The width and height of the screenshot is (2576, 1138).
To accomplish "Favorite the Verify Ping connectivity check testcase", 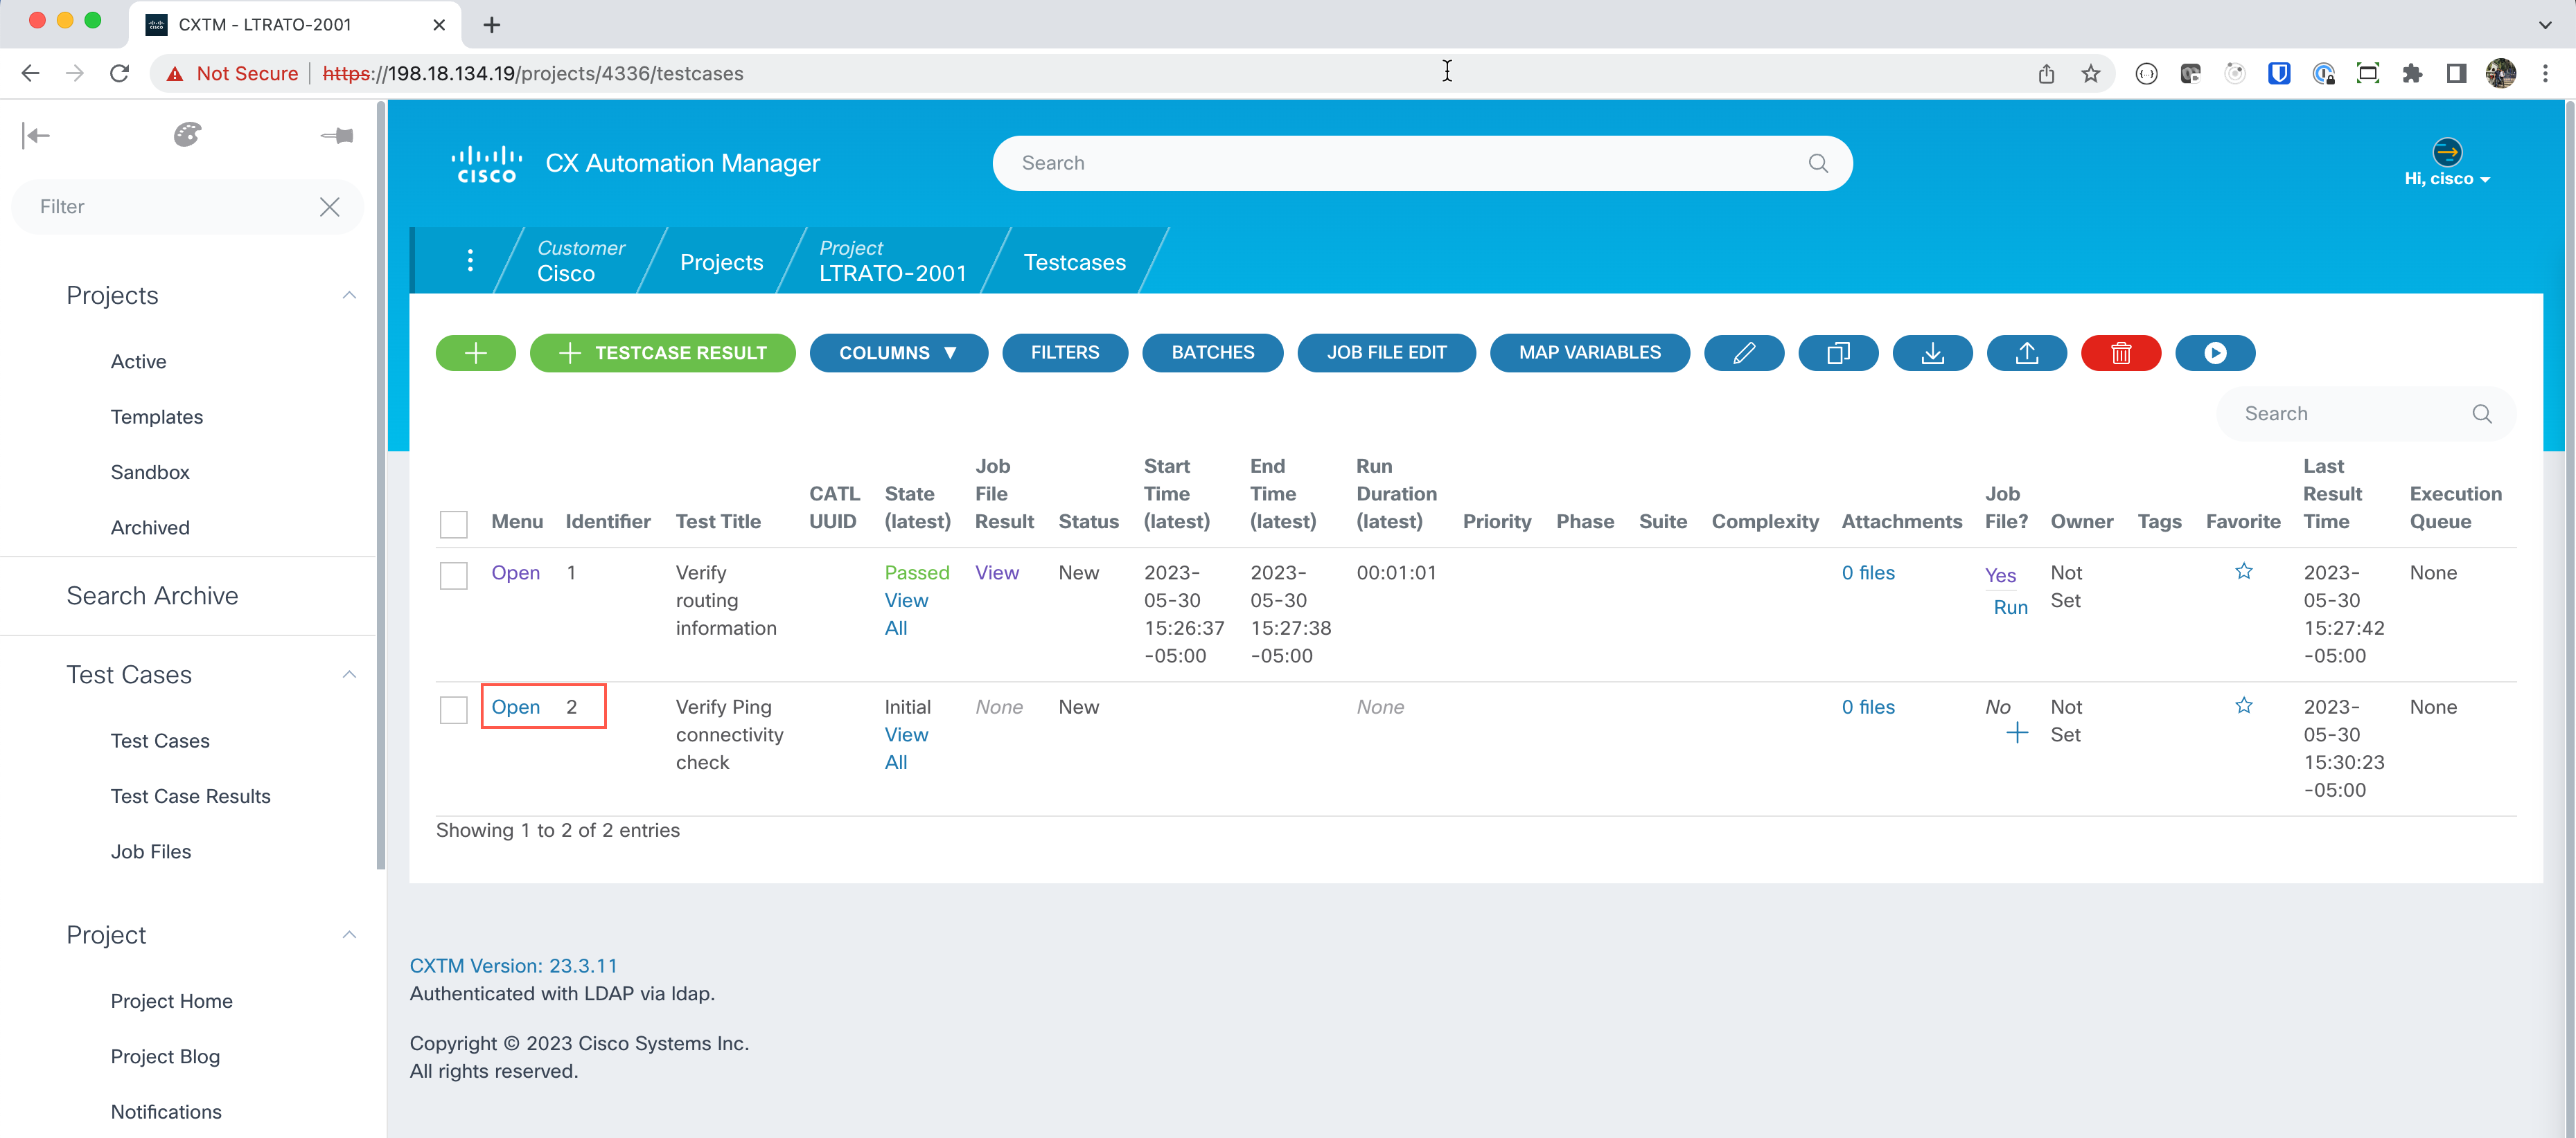I will click(x=2244, y=705).
